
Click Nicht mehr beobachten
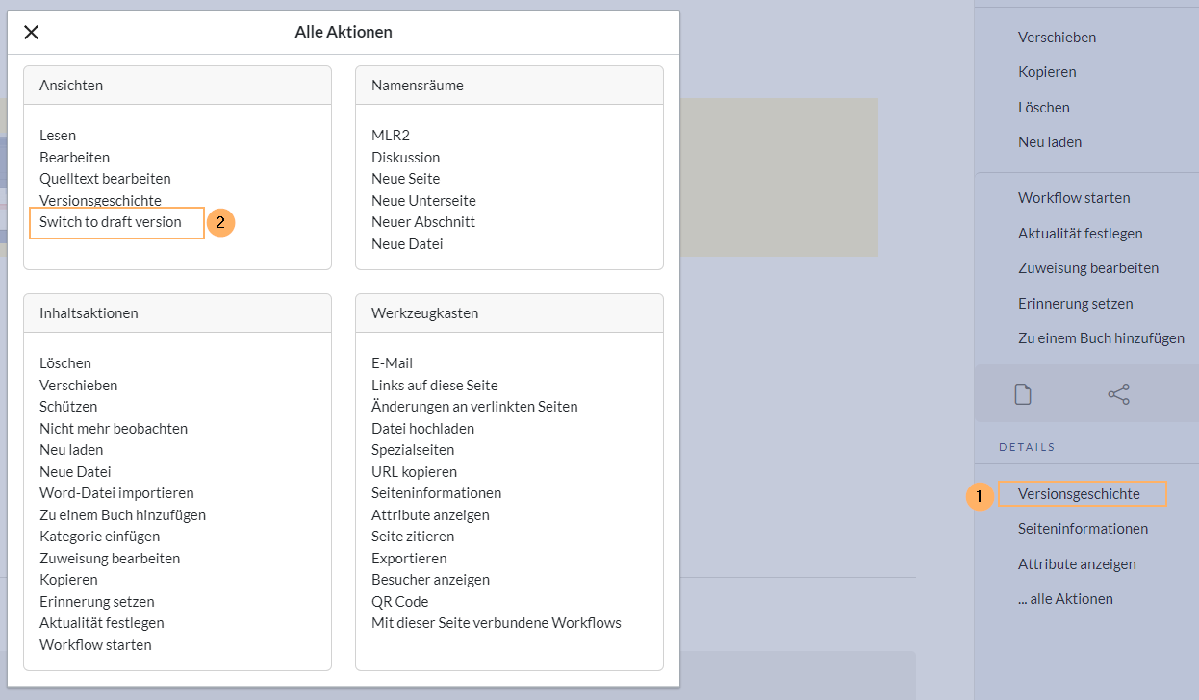tap(114, 429)
